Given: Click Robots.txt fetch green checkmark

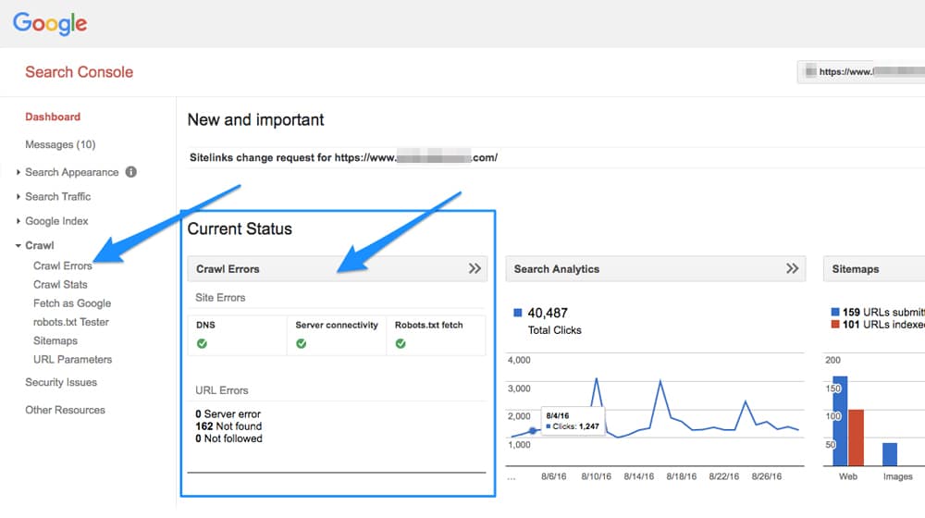Looking at the screenshot, I should click(401, 343).
